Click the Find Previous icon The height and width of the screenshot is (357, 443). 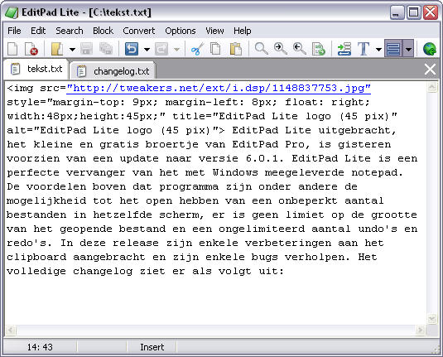pyautogui.click(x=300, y=49)
